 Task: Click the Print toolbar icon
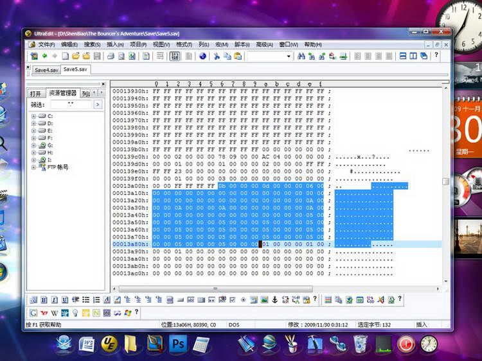pyautogui.click(x=111, y=56)
